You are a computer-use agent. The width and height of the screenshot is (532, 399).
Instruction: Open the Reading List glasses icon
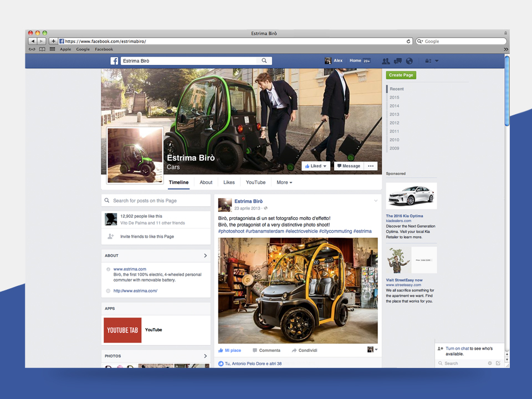pos(32,49)
